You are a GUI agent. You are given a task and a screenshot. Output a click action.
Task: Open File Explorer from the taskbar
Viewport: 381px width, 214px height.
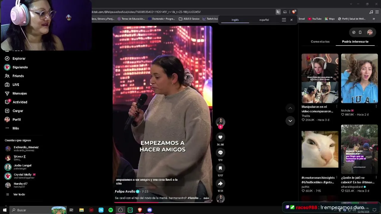81,210
